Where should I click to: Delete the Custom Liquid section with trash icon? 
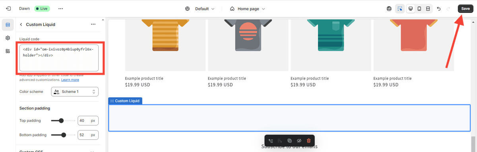pos(308,140)
